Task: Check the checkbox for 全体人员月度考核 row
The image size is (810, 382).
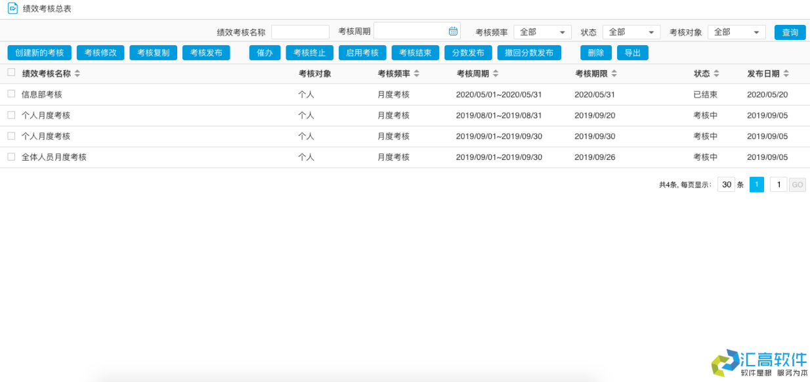Action: [x=11, y=157]
